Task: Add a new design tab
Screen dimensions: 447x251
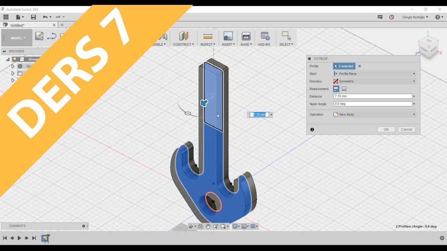Action: (x=62, y=25)
